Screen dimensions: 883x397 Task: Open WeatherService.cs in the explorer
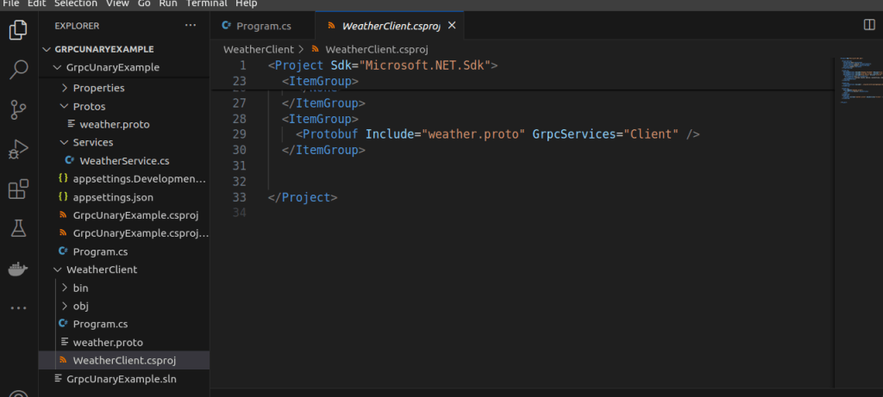tap(123, 160)
